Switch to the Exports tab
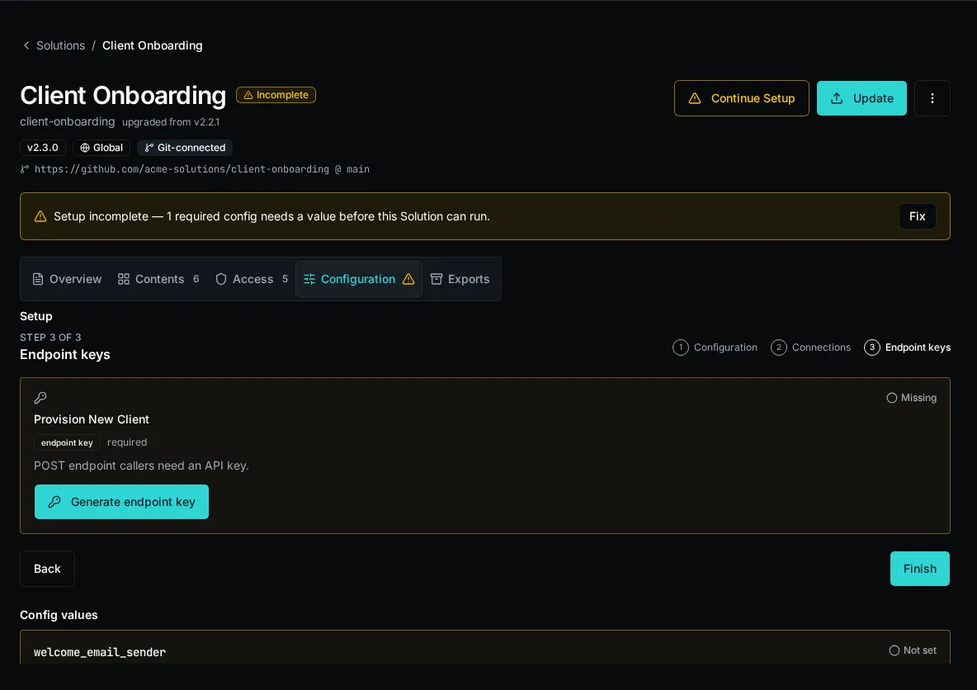977x690 pixels. [x=460, y=279]
